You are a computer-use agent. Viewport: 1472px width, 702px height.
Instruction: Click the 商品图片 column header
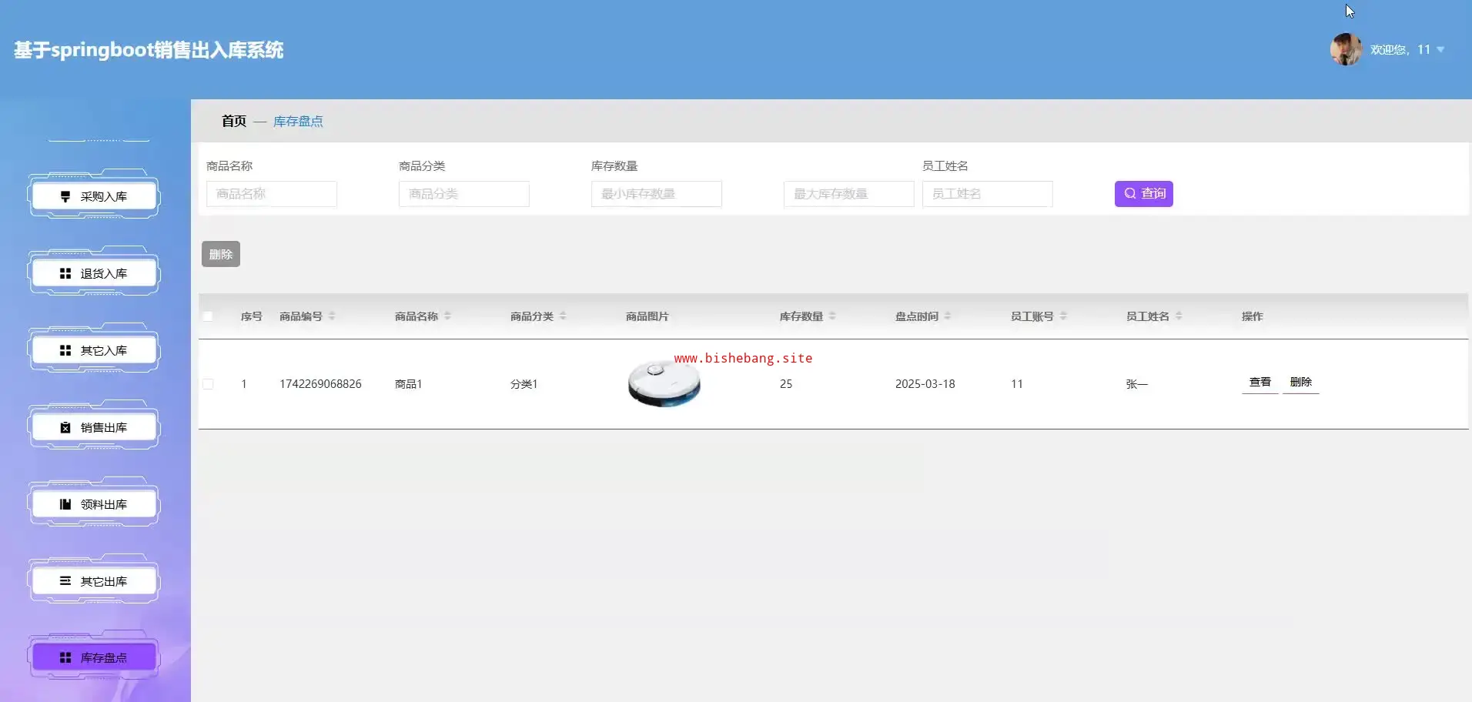tap(647, 316)
